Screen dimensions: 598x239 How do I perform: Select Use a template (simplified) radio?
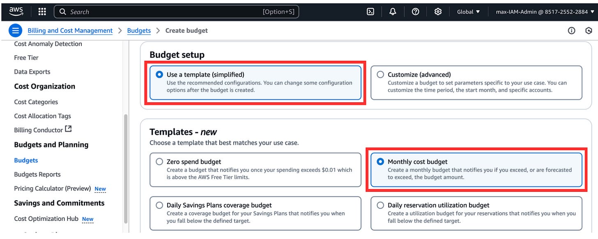(159, 75)
